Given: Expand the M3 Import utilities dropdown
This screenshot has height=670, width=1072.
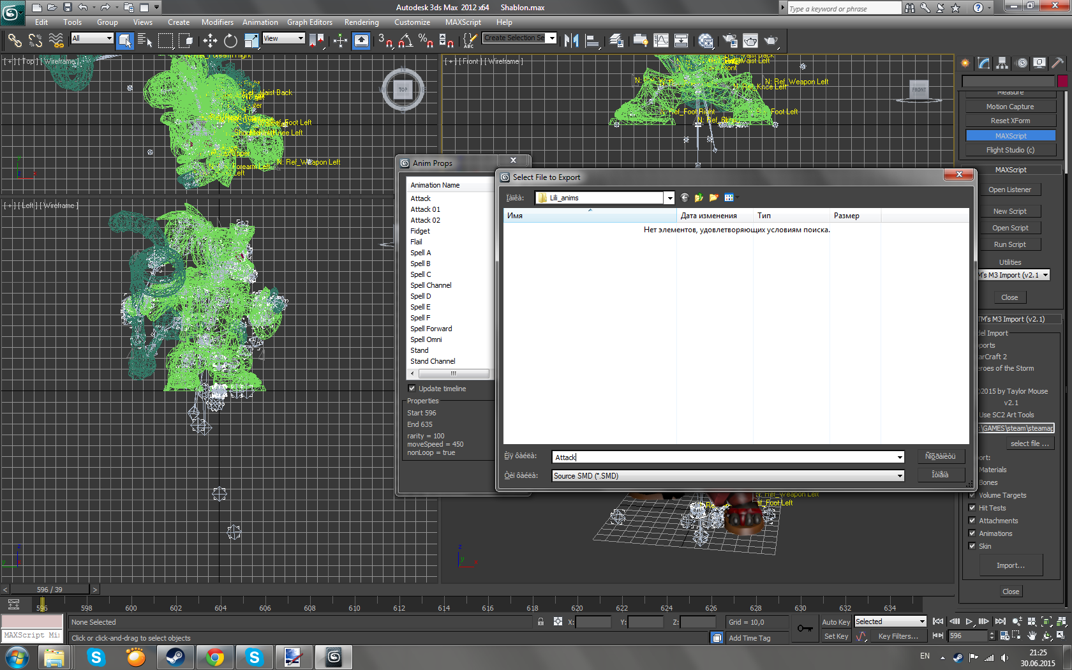Looking at the screenshot, I should [1045, 275].
